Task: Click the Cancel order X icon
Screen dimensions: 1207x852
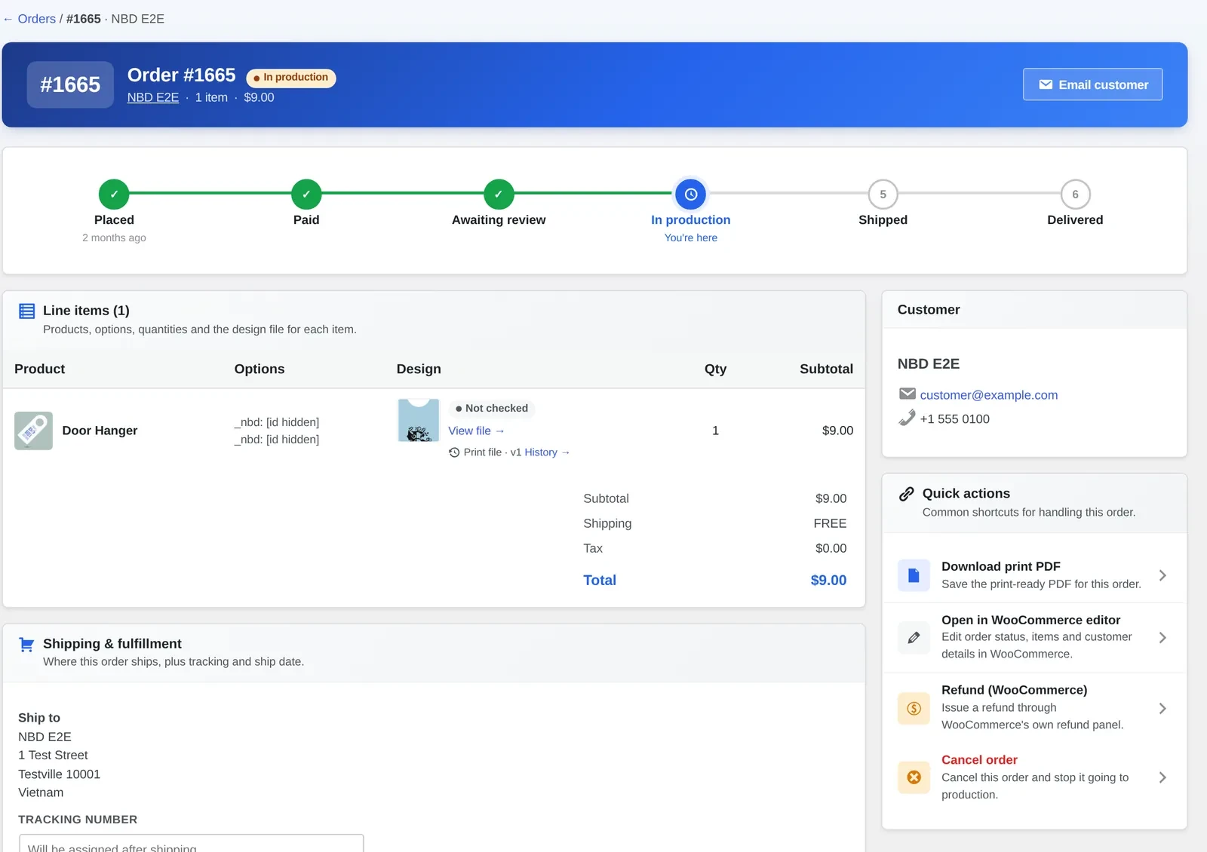Action: click(914, 777)
